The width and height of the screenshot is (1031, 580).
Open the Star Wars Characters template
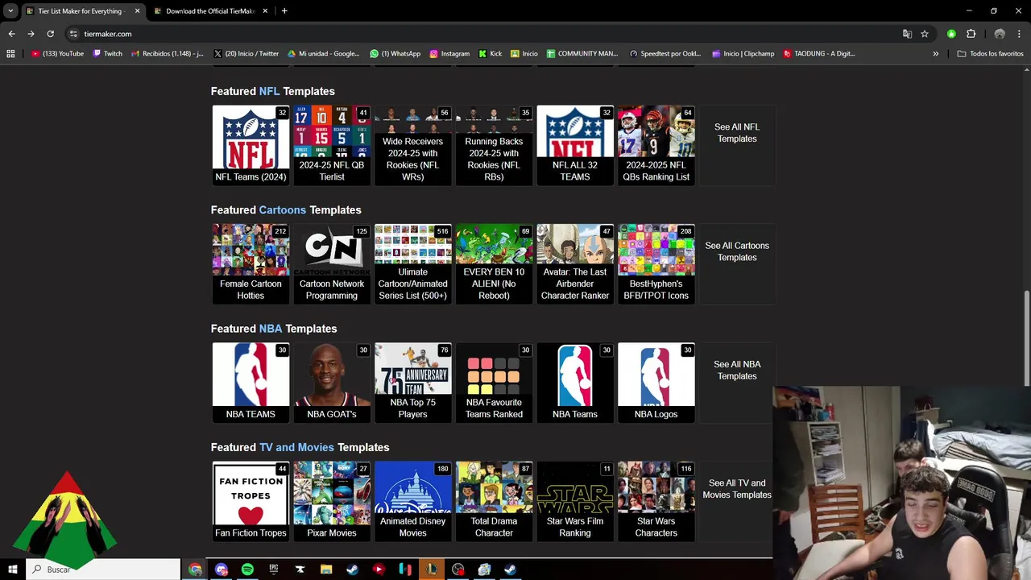click(x=656, y=501)
